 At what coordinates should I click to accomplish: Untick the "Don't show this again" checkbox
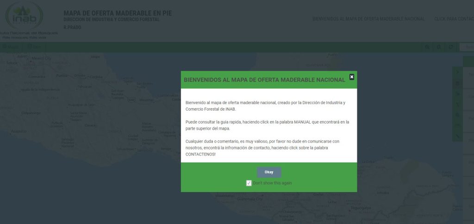(249, 183)
